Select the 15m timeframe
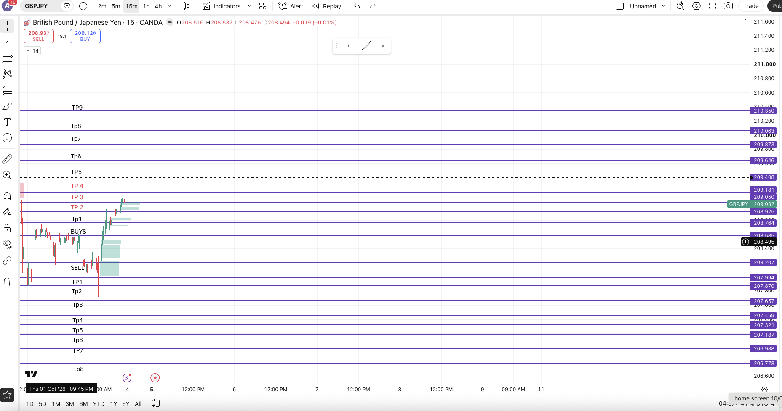 131,6
